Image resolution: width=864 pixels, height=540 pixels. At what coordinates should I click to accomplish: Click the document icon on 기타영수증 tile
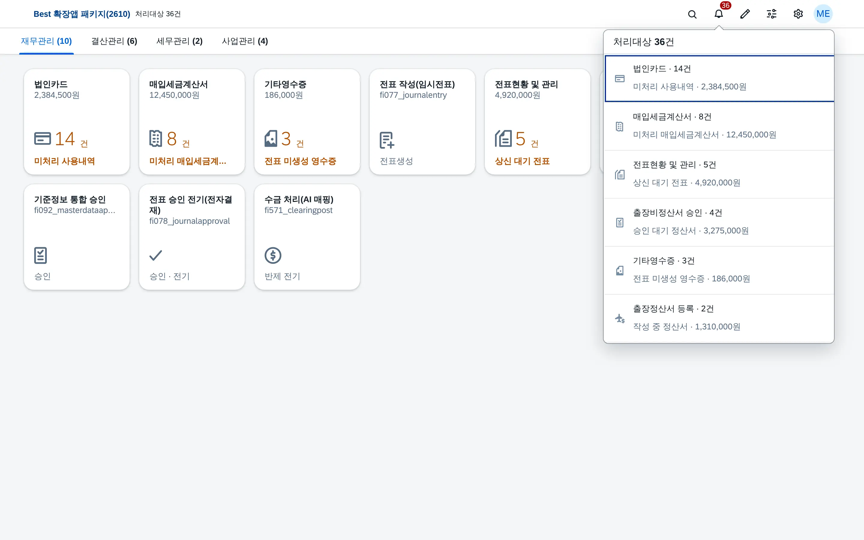[x=271, y=139]
